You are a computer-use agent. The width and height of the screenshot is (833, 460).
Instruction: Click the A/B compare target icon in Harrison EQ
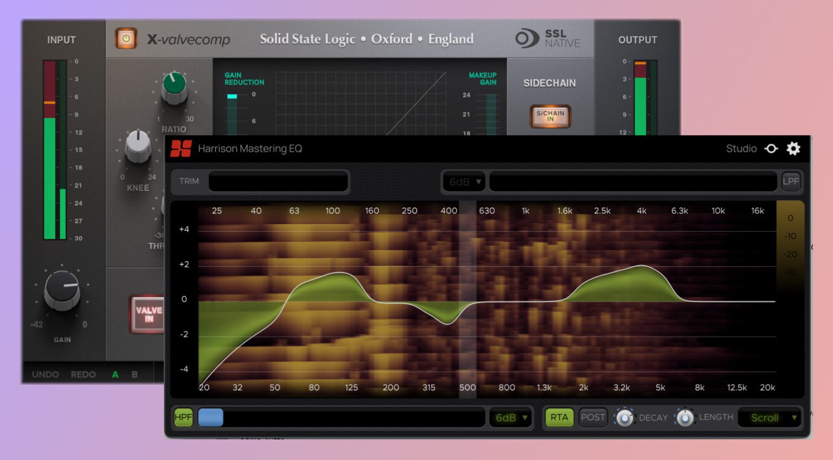tap(771, 148)
